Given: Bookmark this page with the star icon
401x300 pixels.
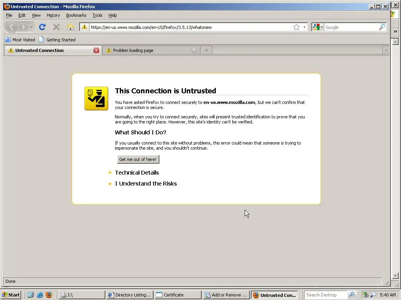Looking at the screenshot, I should pyautogui.click(x=296, y=27).
